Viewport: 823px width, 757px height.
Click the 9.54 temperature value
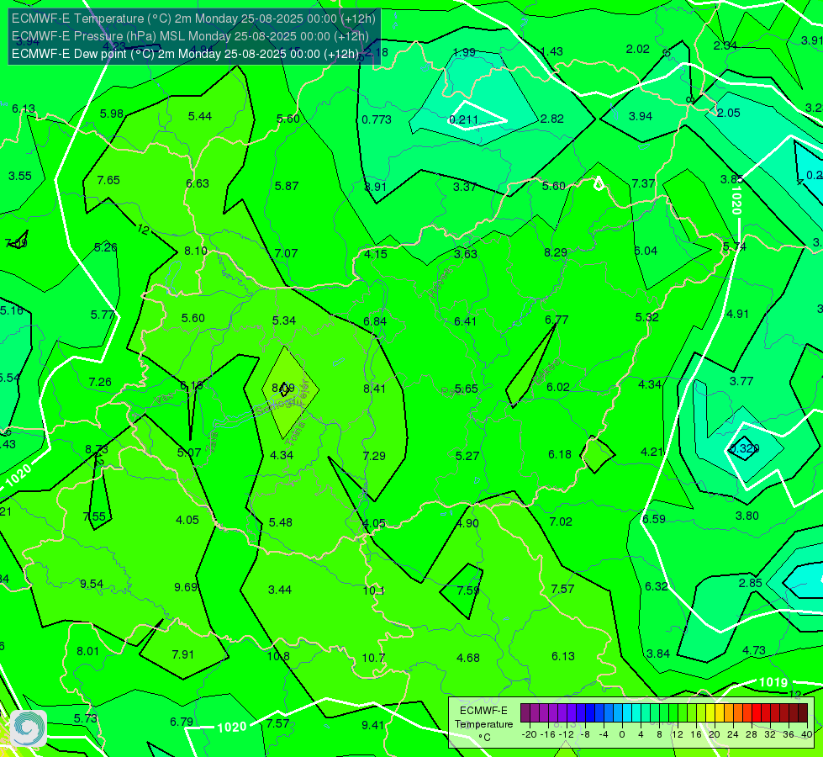[92, 584]
